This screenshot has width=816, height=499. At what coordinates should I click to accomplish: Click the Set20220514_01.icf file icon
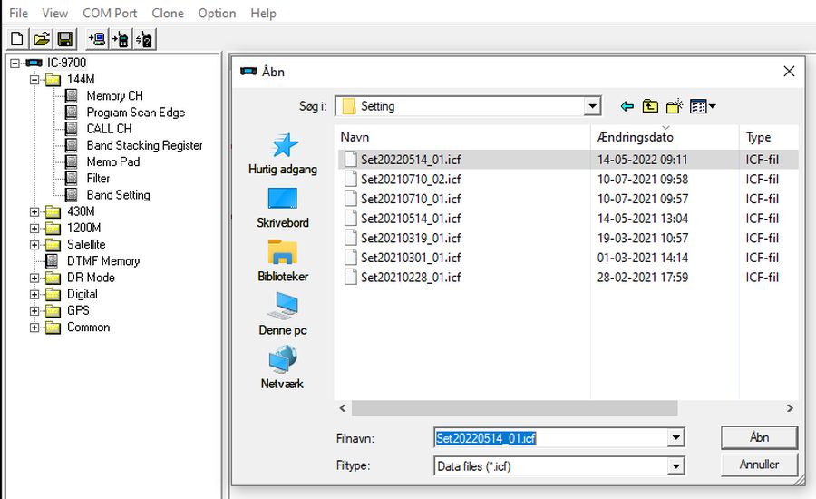coord(351,160)
